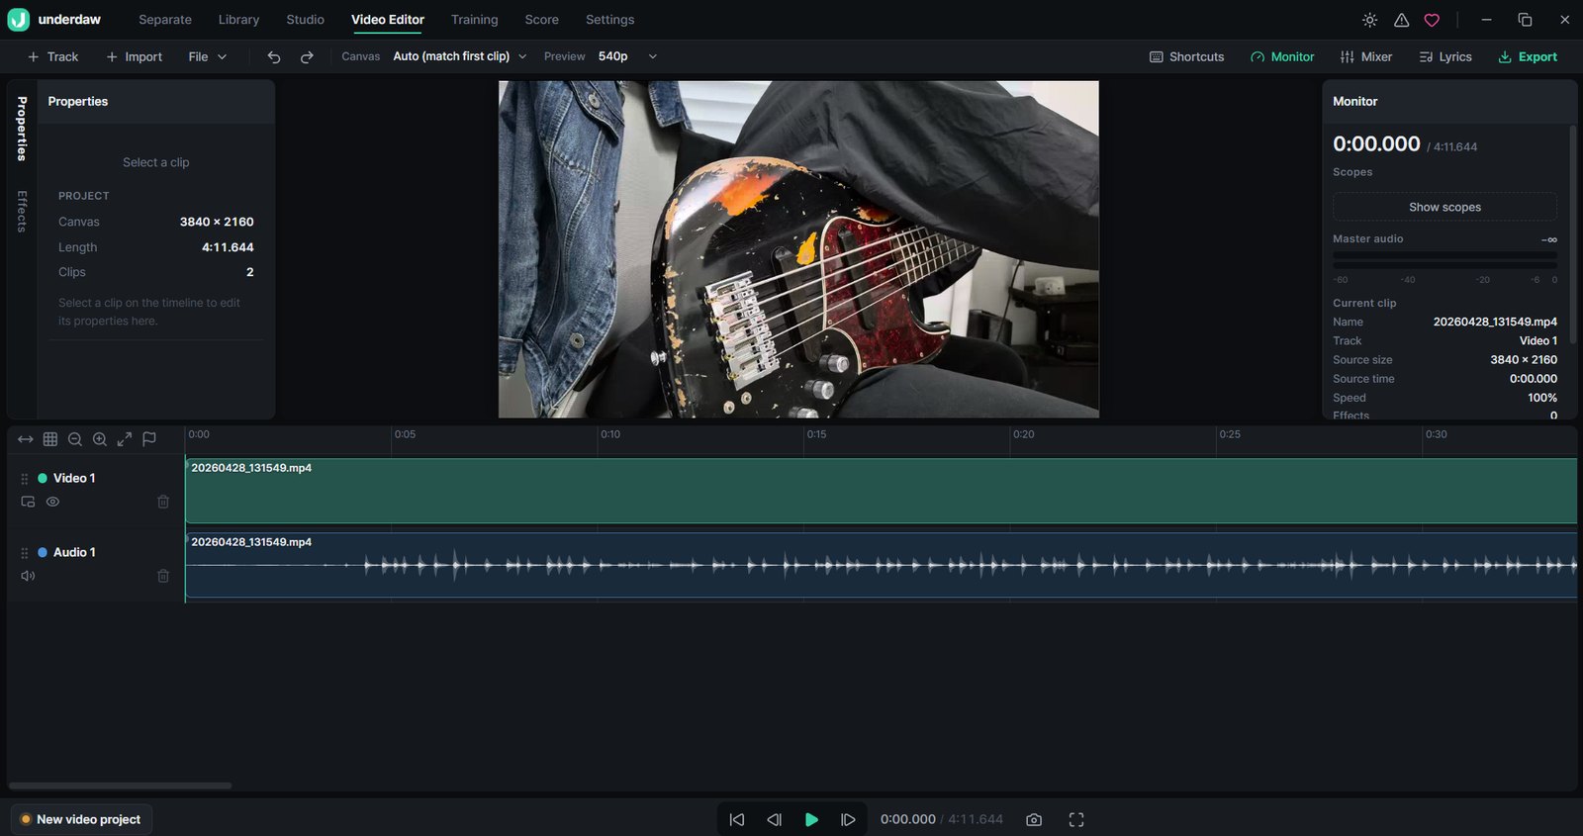Click the expand-arrows icon in the timeline toolbar
This screenshot has height=836, width=1583.
(125, 439)
